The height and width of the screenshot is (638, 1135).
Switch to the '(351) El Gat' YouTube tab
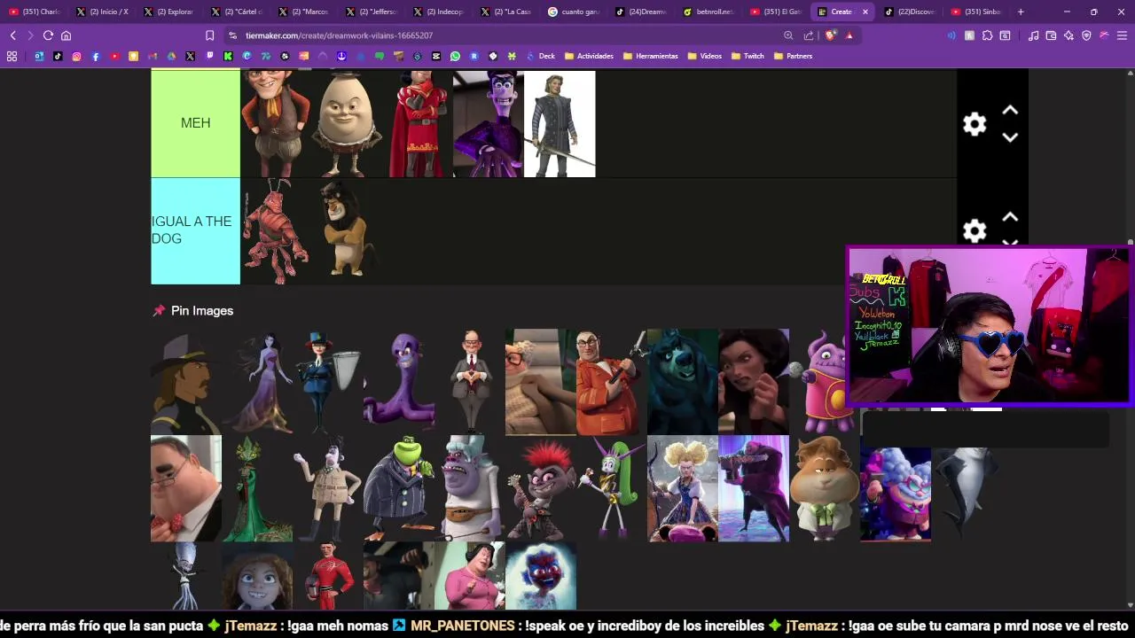pos(774,12)
